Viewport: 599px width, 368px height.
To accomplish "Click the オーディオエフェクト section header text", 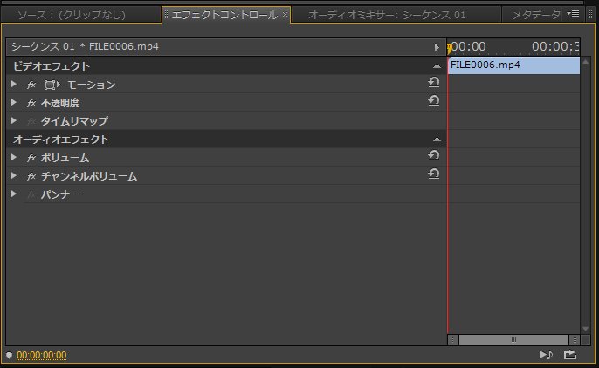I will (x=61, y=140).
